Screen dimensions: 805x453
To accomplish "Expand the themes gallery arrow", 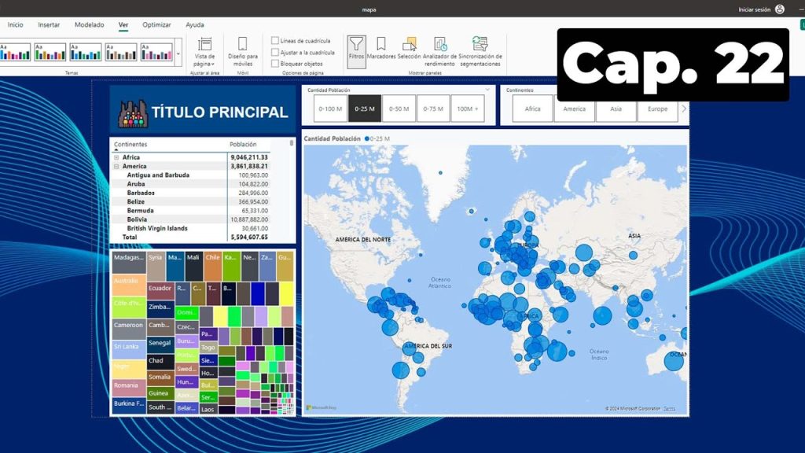I will [x=179, y=53].
